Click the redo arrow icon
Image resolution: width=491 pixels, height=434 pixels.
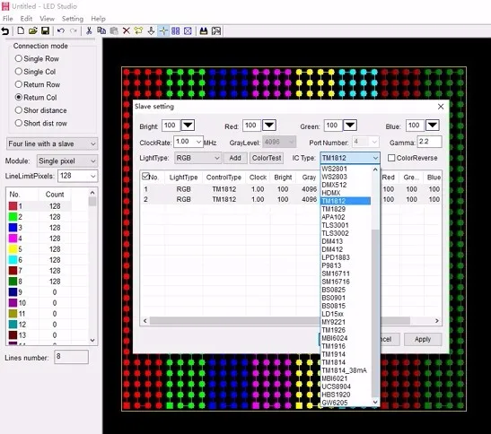coord(74,30)
